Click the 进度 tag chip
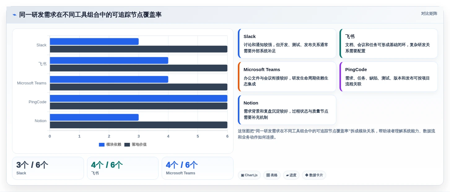This screenshot has height=192, width=450. (291, 175)
